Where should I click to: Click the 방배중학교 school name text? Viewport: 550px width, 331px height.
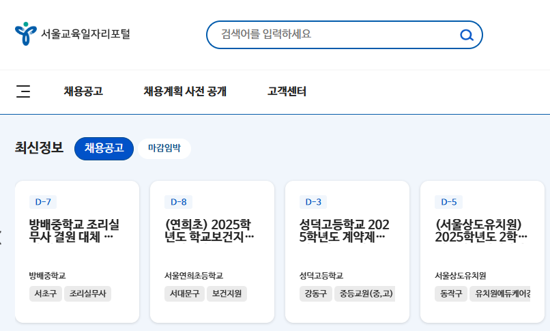pos(47,276)
